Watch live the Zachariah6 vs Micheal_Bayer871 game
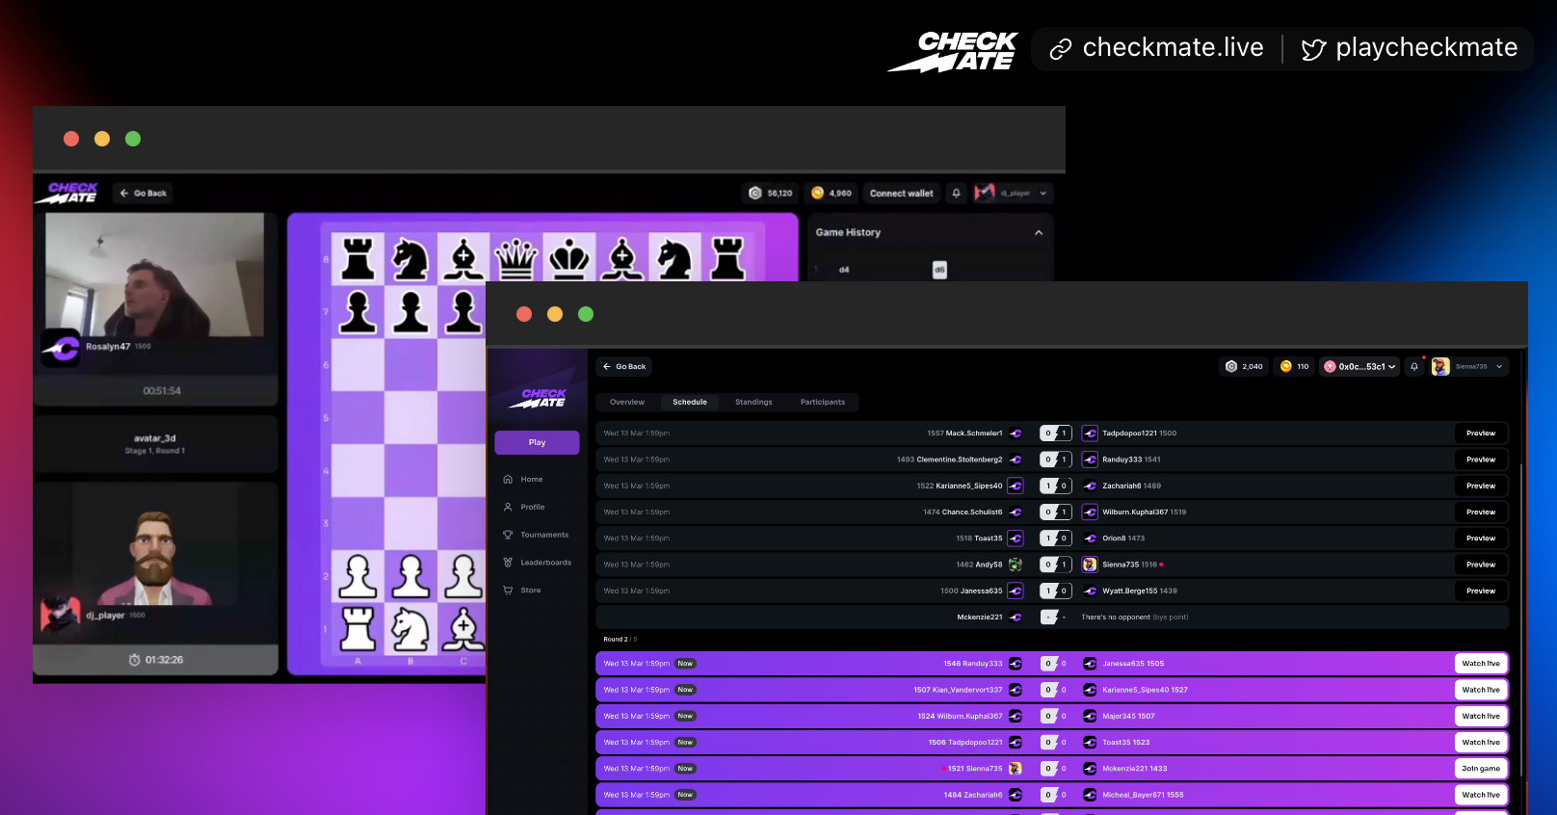The image size is (1557, 815). [x=1481, y=795]
